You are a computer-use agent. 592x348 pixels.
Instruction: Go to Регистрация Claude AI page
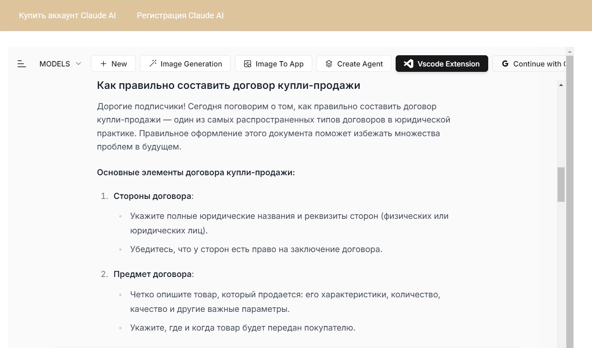180,16
